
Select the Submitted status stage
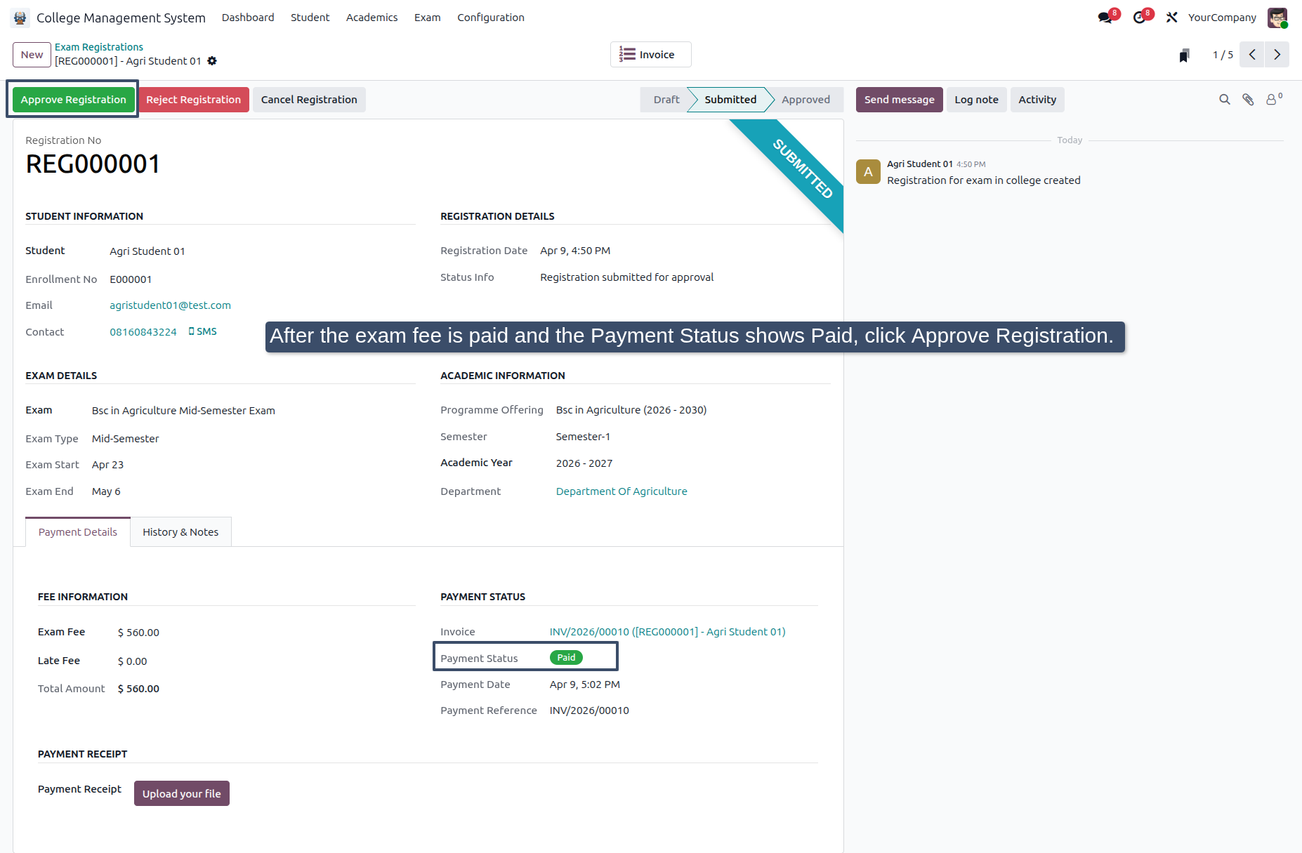[730, 100]
